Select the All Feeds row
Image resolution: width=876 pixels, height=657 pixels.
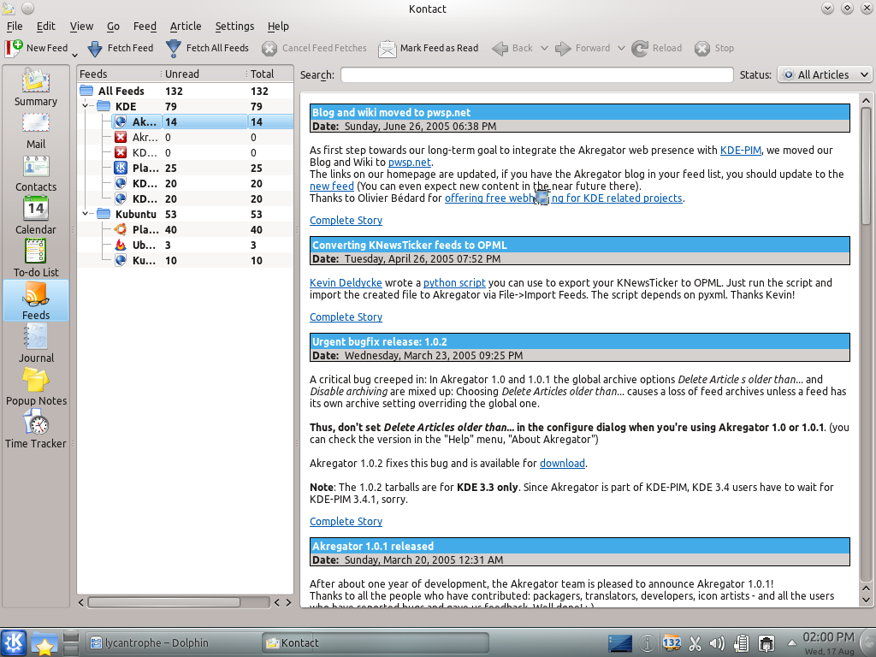point(185,91)
